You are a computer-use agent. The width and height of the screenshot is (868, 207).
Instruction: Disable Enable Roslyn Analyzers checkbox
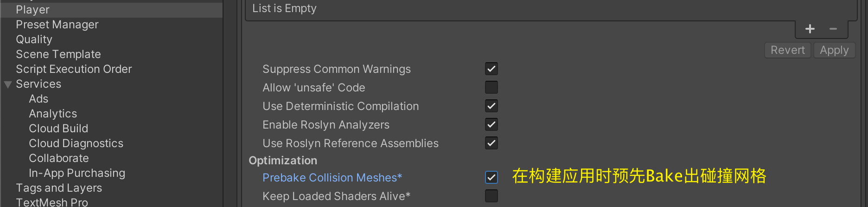pos(491,125)
